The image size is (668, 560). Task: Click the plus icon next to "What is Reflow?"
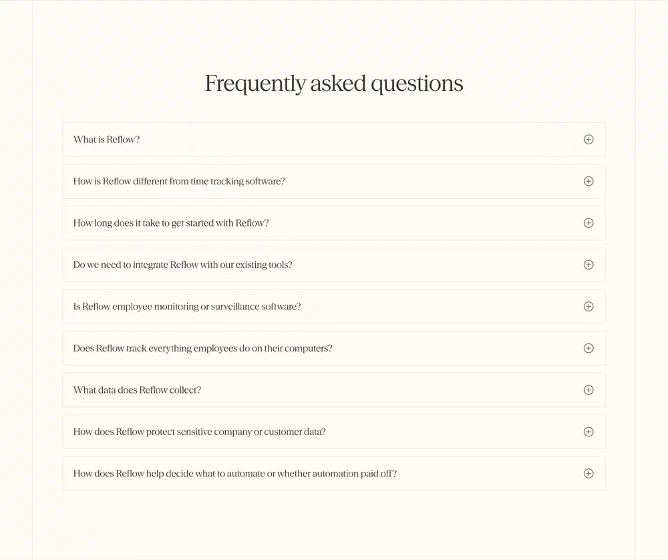(x=589, y=139)
